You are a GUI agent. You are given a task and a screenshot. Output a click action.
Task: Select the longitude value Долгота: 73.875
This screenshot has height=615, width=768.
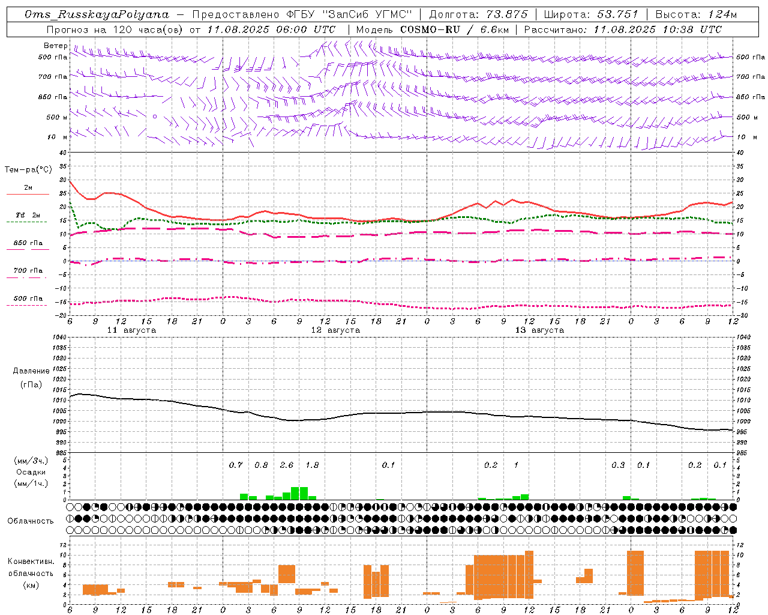pos(478,14)
